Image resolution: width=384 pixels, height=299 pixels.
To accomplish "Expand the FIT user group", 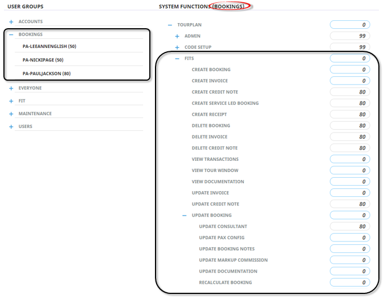I will [11, 101].
